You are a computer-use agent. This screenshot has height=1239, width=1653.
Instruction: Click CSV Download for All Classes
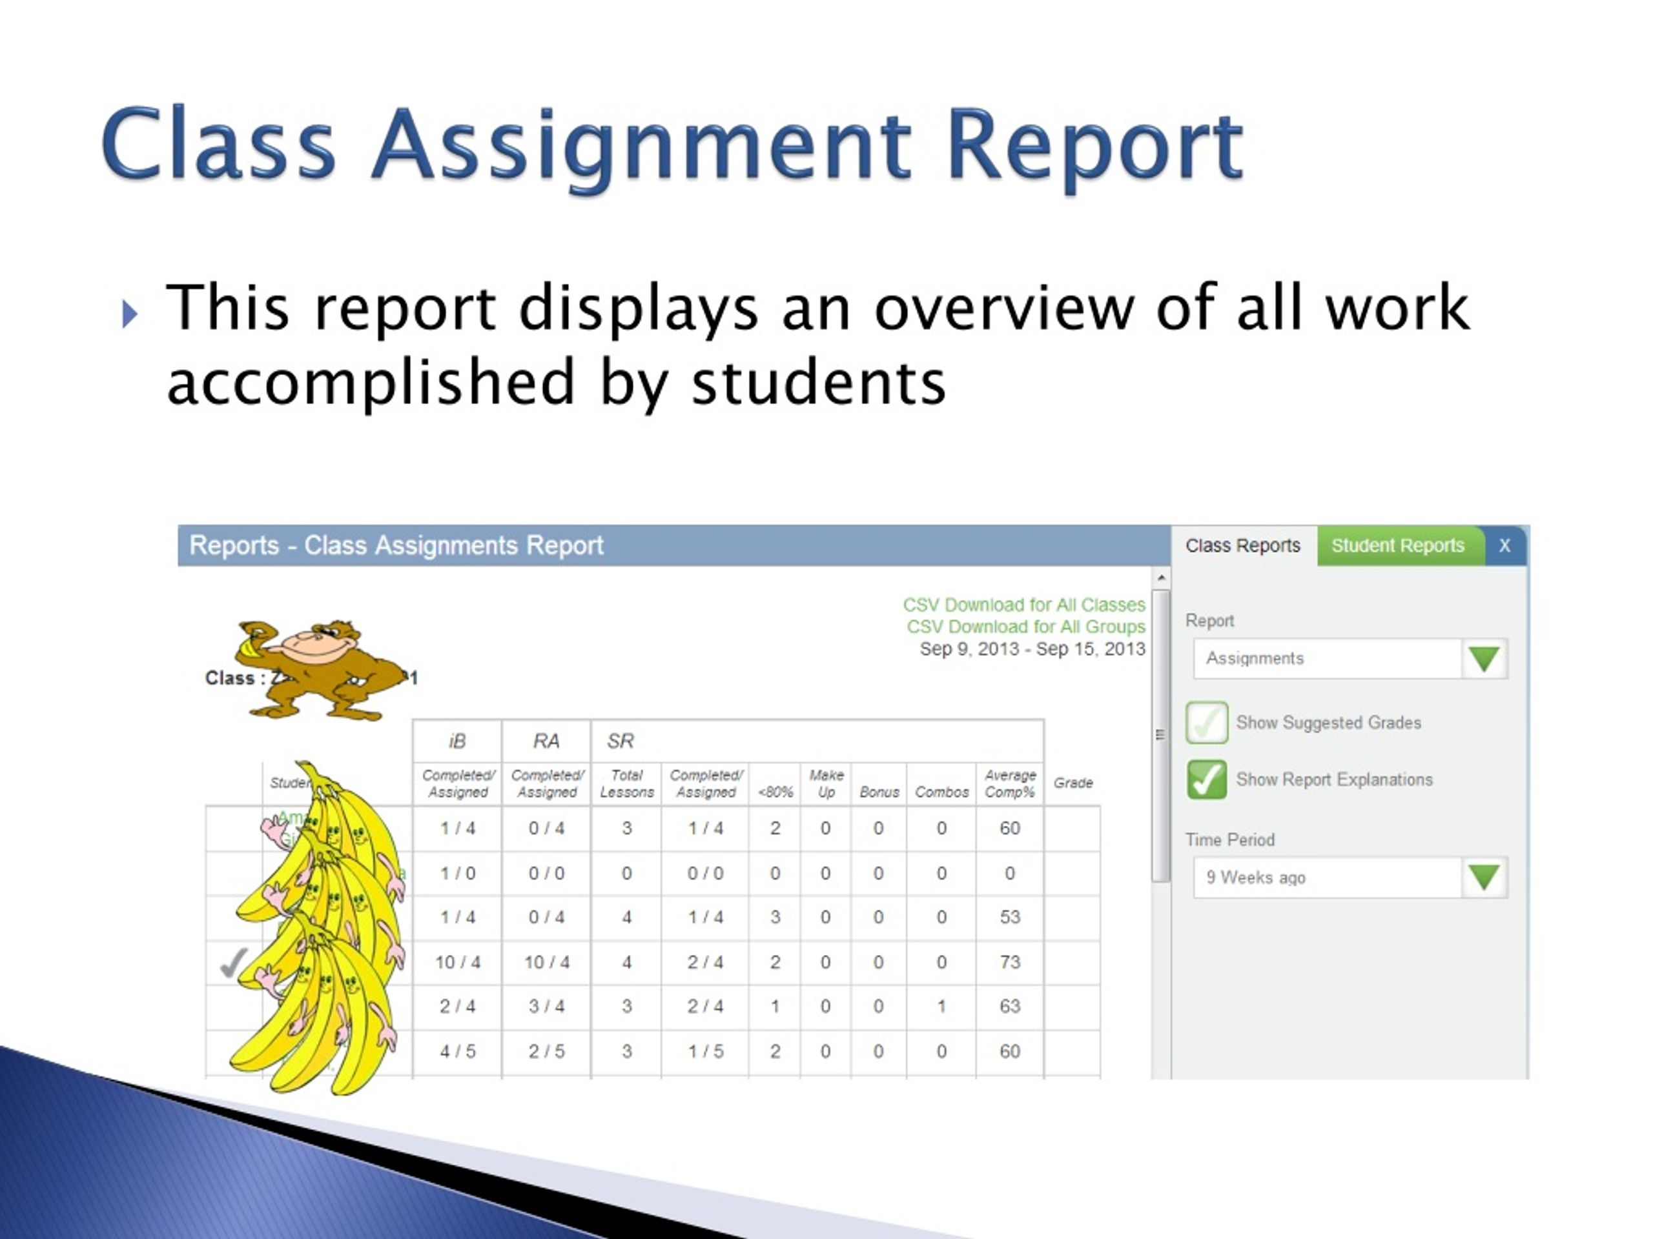(1024, 604)
